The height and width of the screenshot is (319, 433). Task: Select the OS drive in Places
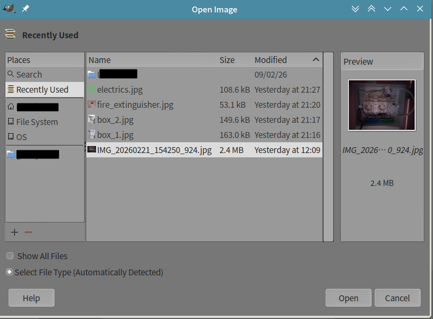22,137
